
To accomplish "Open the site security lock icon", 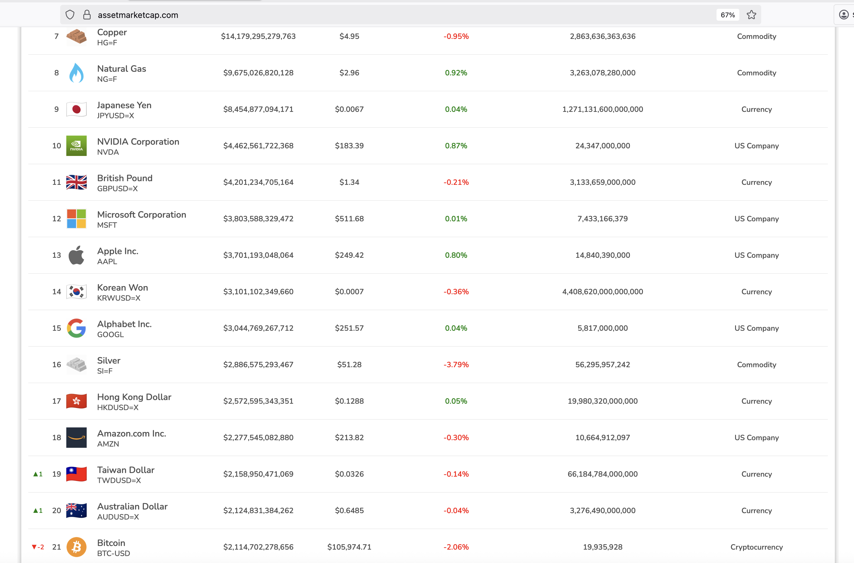I will tap(87, 15).
